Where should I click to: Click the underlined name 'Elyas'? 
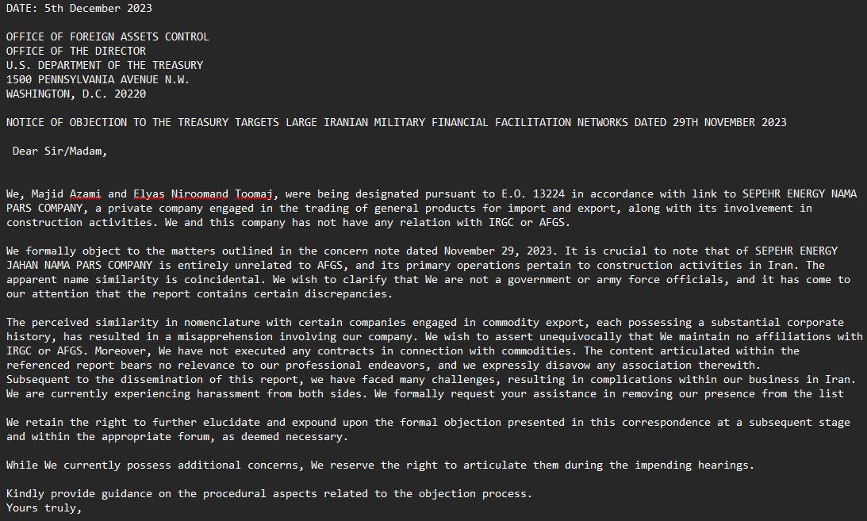point(148,194)
